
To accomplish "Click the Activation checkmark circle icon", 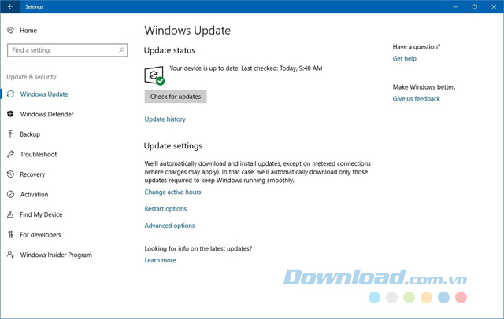I will click(10, 194).
